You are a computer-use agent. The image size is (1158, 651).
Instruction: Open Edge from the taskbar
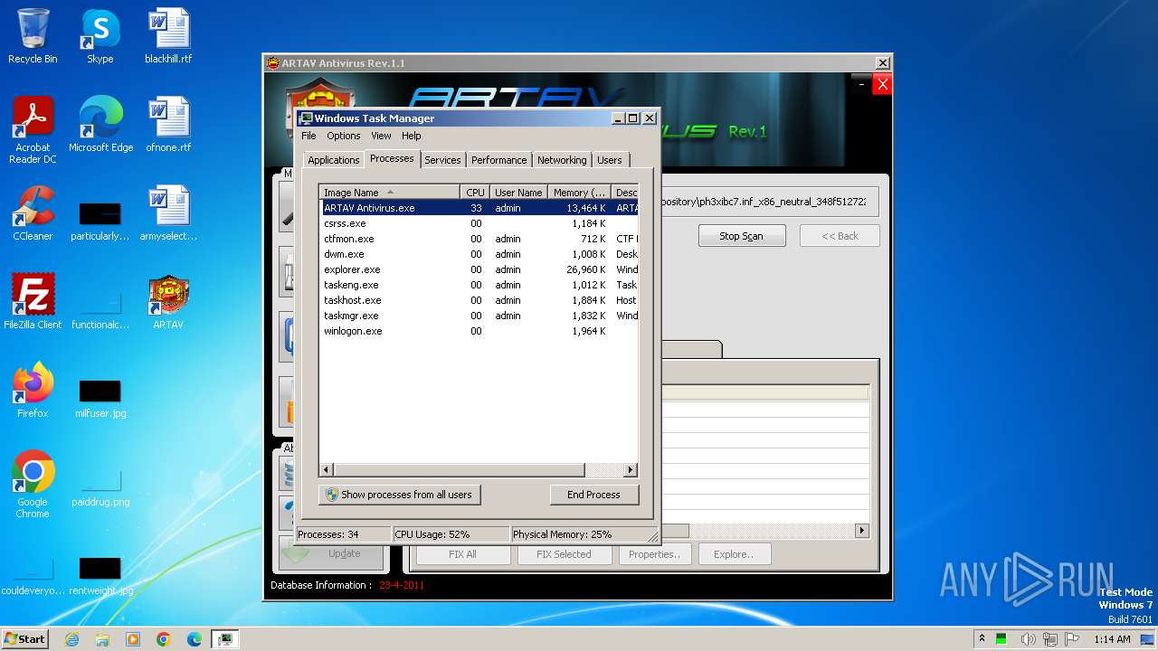pos(195,639)
